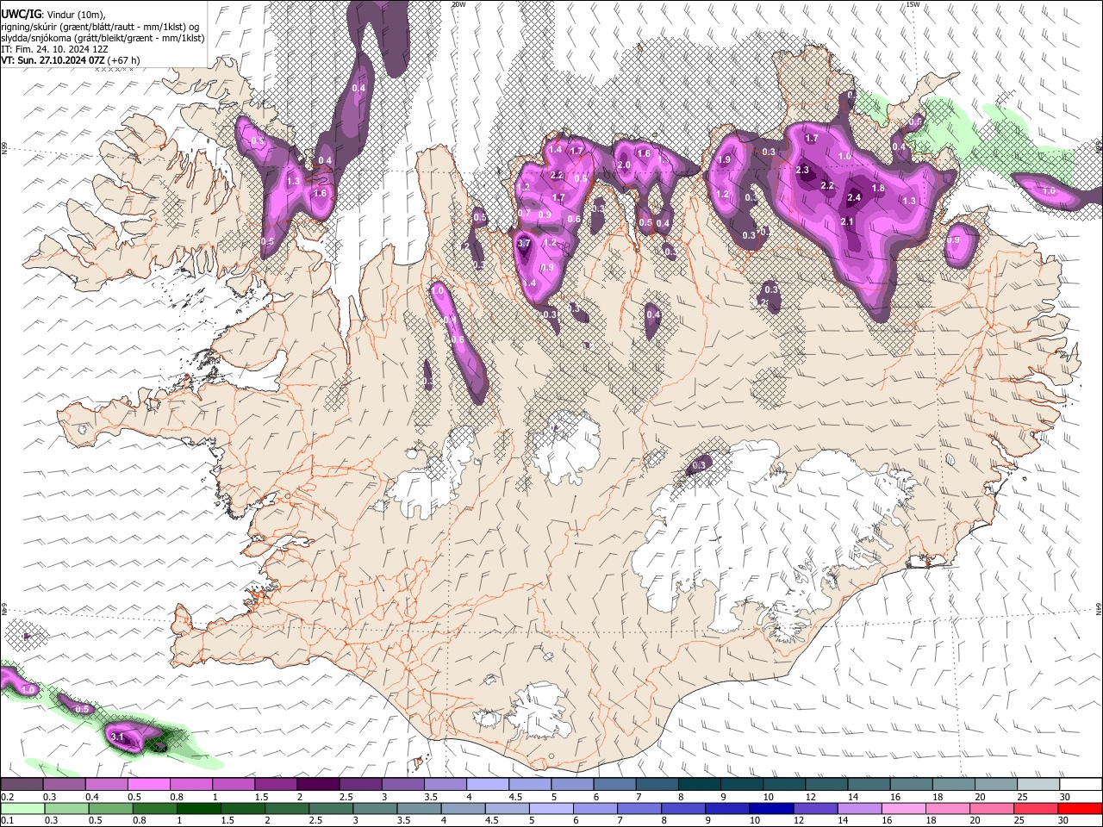1103x827 pixels.
Task: Click the 12 label in the bottom legend row
Action: (799, 820)
